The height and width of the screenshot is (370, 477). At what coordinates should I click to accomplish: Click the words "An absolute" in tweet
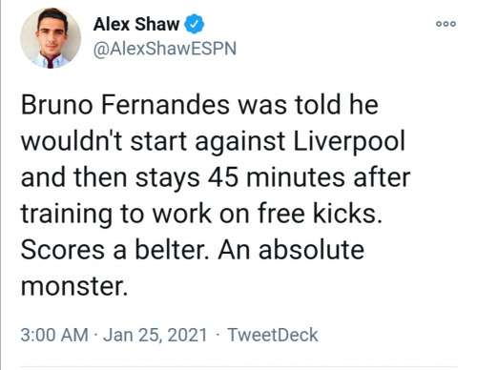point(291,250)
